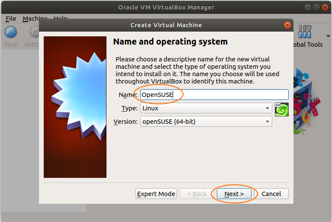Open the Type dropdown showing Linux
332x222 pixels.
pyautogui.click(x=206, y=108)
